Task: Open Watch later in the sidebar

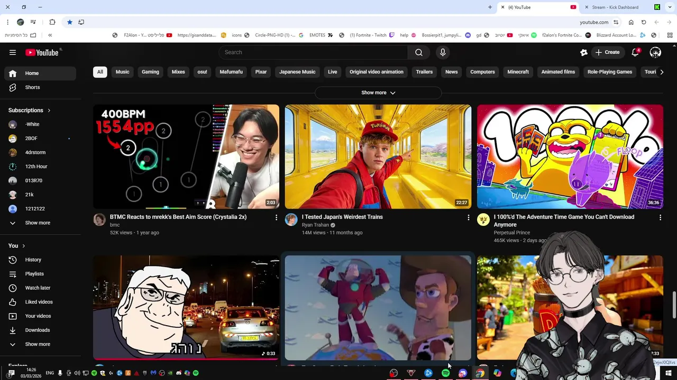Action: pyautogui.click(x=40, y=288)
